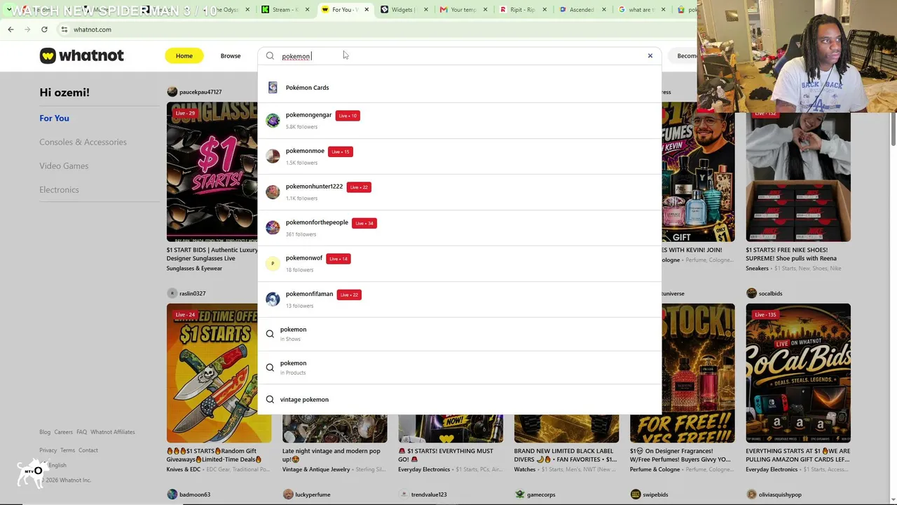Open the Blog footer link
This screenshot has height=505, width=897.
[45, 432]
